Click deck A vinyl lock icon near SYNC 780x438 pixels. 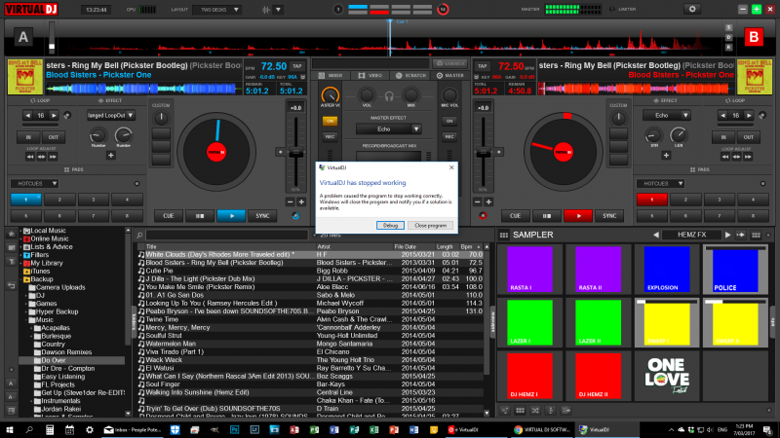click(x=295, y=215)
